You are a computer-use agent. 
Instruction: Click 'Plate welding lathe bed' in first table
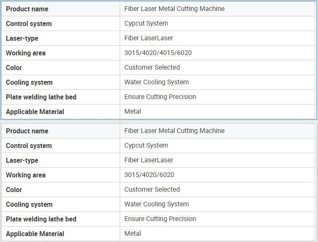[41, 97]
